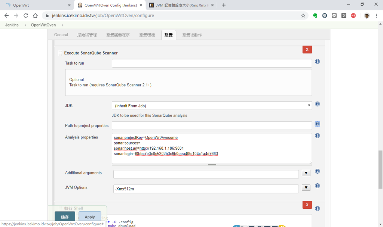Go back with browser back arrow
The width and height of the screenshot is (383, 227).
point(7,16)
